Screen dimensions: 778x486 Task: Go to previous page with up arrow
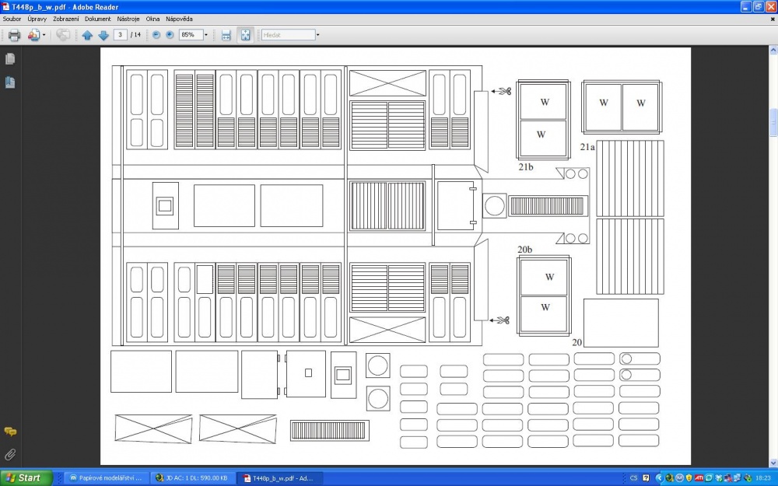[x=87, y=35]
